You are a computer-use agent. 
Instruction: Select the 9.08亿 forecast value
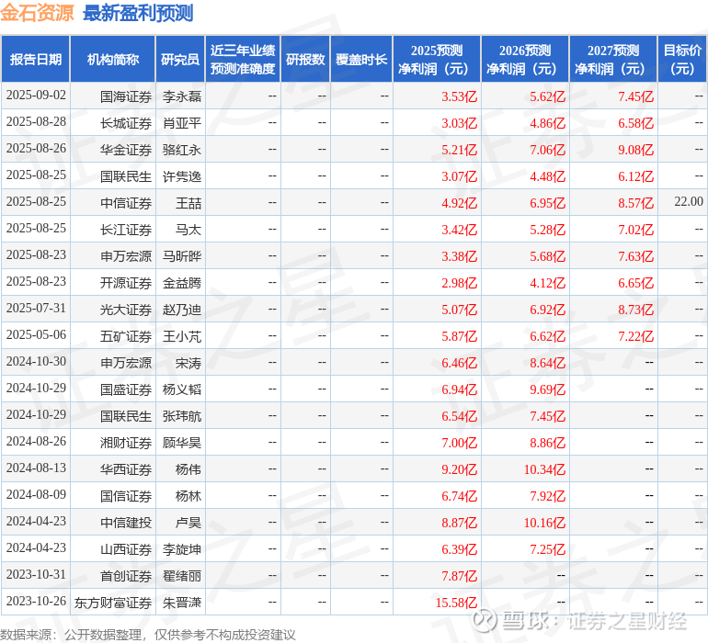(x=635, y=150)
